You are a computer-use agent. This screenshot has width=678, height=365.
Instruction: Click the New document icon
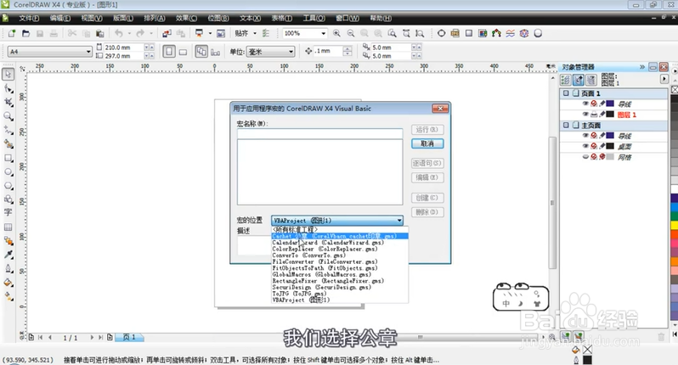pyautogui.click(x=12, y=33)
